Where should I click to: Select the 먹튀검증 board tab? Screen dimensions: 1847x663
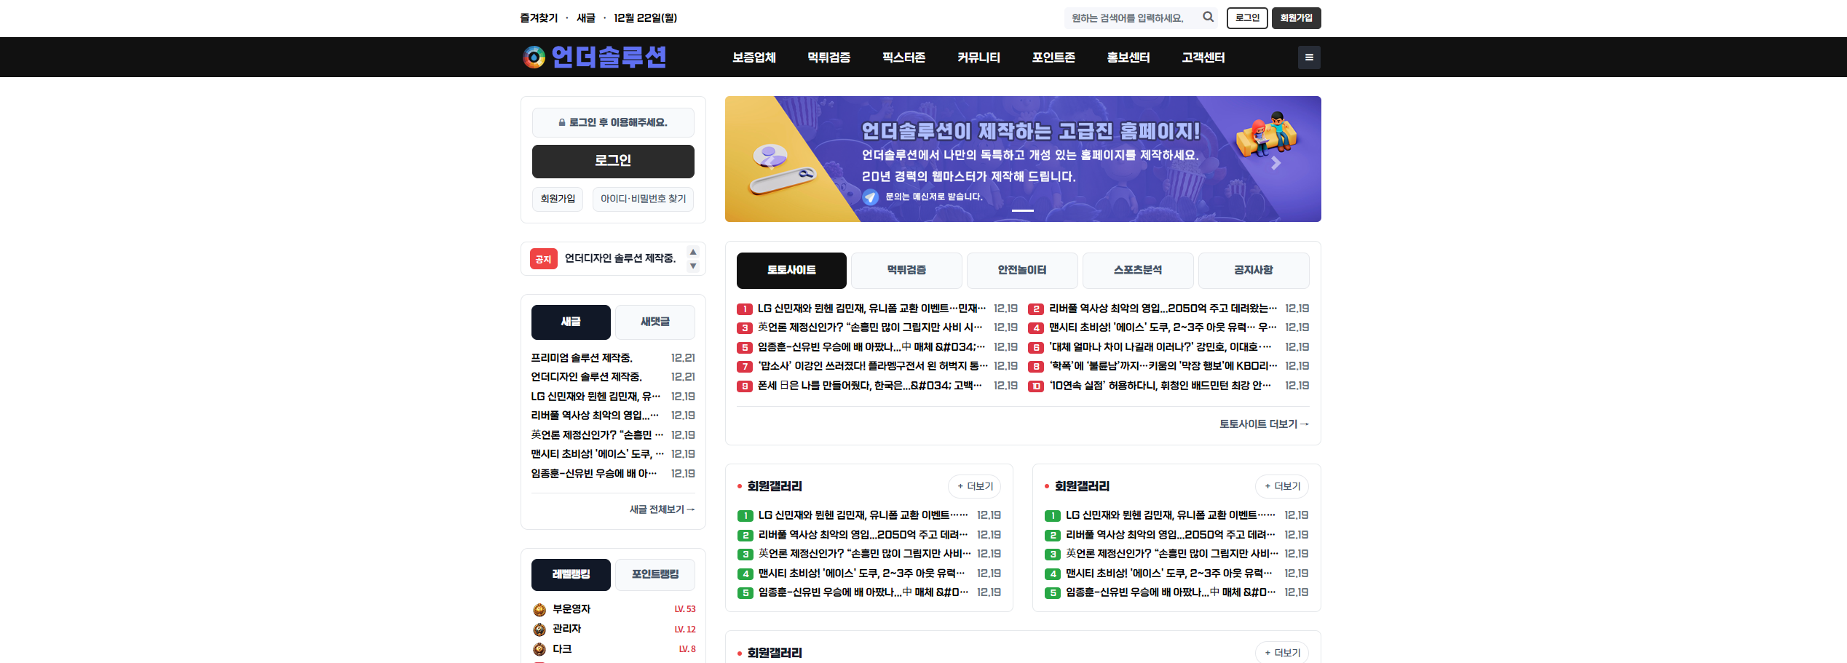906,270
